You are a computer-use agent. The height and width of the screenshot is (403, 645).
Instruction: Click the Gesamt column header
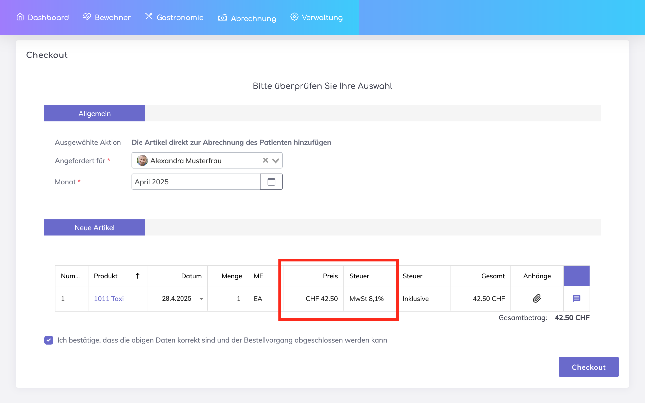493,276
